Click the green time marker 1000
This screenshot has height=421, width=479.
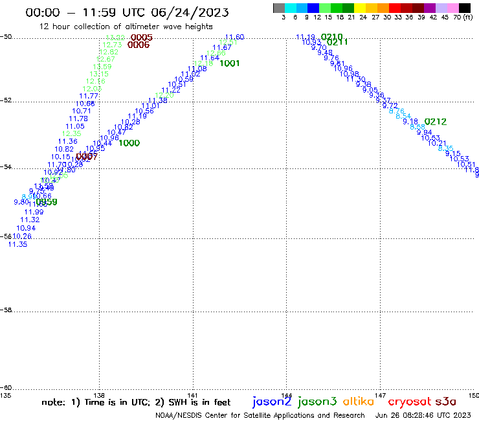point(129,143)
